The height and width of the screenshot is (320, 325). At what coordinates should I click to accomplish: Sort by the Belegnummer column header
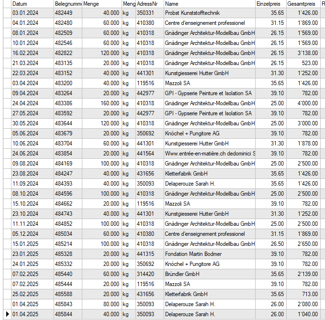coord(67,4)
